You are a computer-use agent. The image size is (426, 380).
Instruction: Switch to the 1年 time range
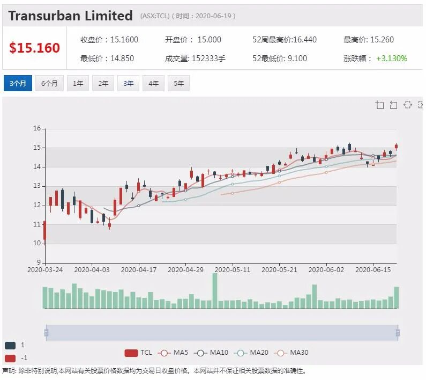click(x=78, y=83)
